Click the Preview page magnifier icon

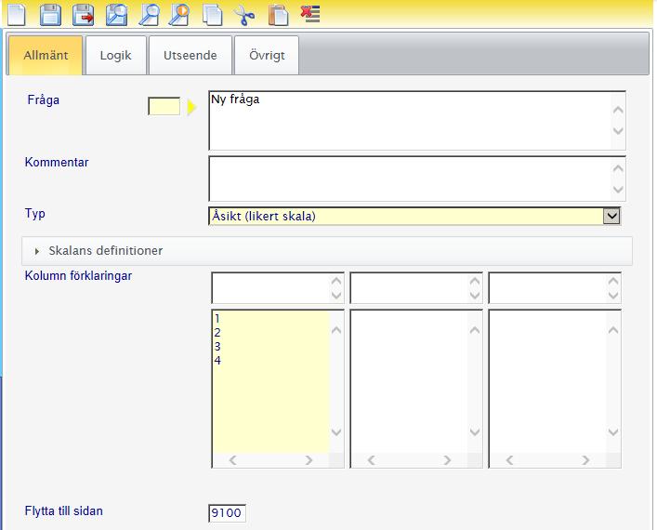(150, 14)
